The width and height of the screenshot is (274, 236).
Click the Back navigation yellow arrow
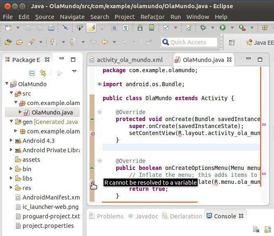click(105, 42)
